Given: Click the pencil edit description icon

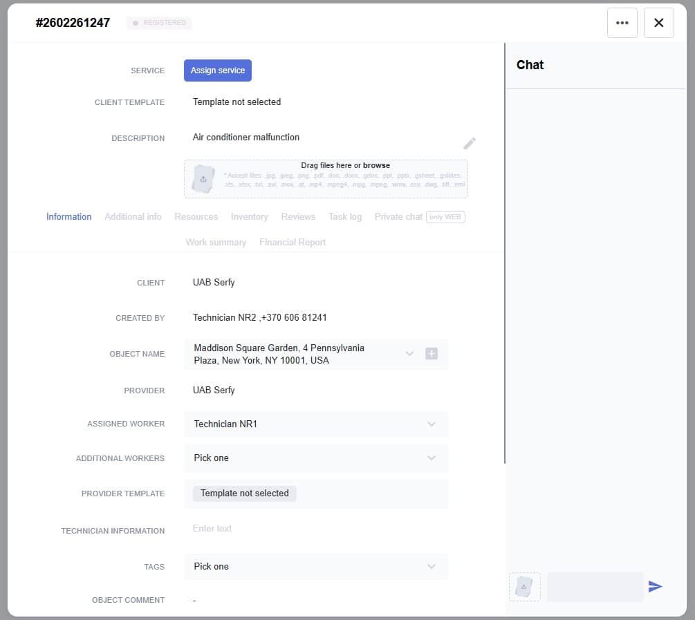Looking at the screenshot, I should tap(470, 144).
